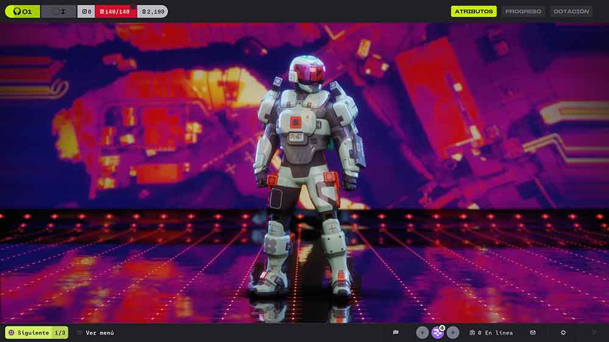Open settings with the gear icon
609x342 pixels.
pos(563,332)
